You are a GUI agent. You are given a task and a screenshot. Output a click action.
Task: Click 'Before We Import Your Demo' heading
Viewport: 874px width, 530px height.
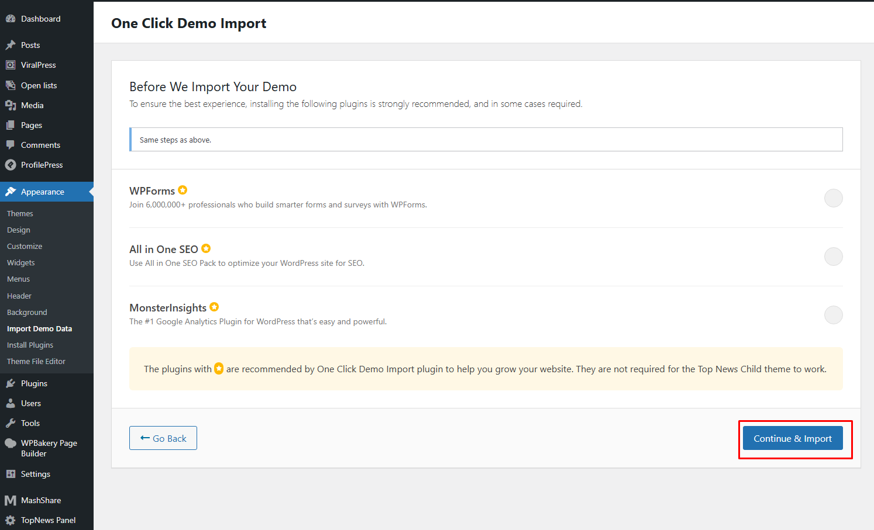click(x=213, y=86)
